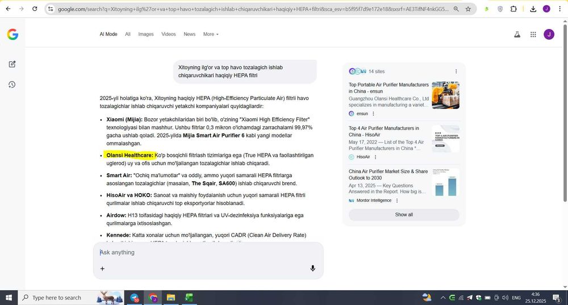The image size is (568, 305).
Task: Open three-dot menu beside 14 sites
Action: tap(456, 72)
